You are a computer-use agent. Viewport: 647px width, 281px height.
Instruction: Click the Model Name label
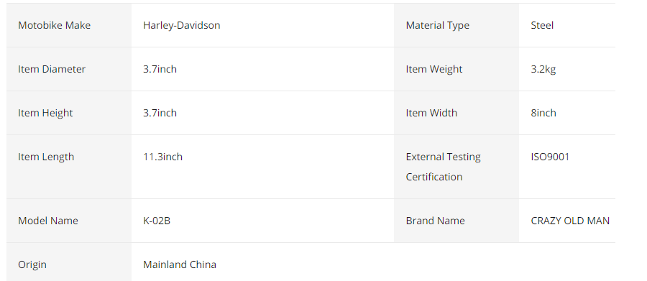[x=48, y=221]
